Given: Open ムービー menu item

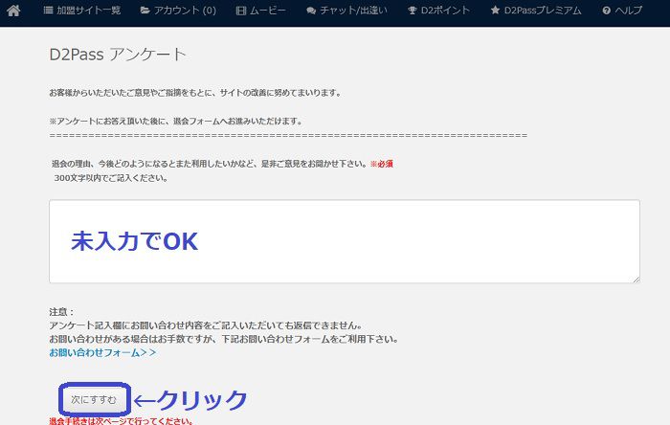Looking at the screenshot, I should pos(261,11).
